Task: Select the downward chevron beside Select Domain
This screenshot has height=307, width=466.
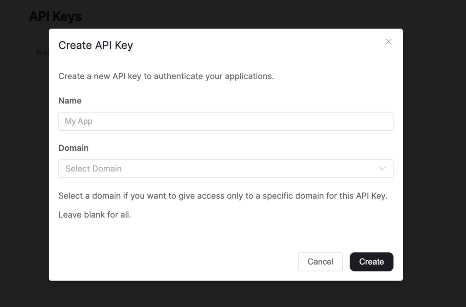Action: point(382,169)
